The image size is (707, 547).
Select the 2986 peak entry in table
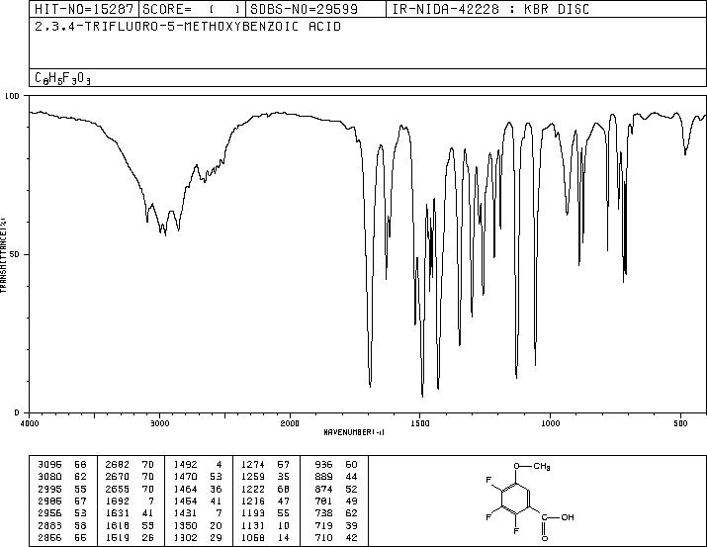tap(61, 501)
